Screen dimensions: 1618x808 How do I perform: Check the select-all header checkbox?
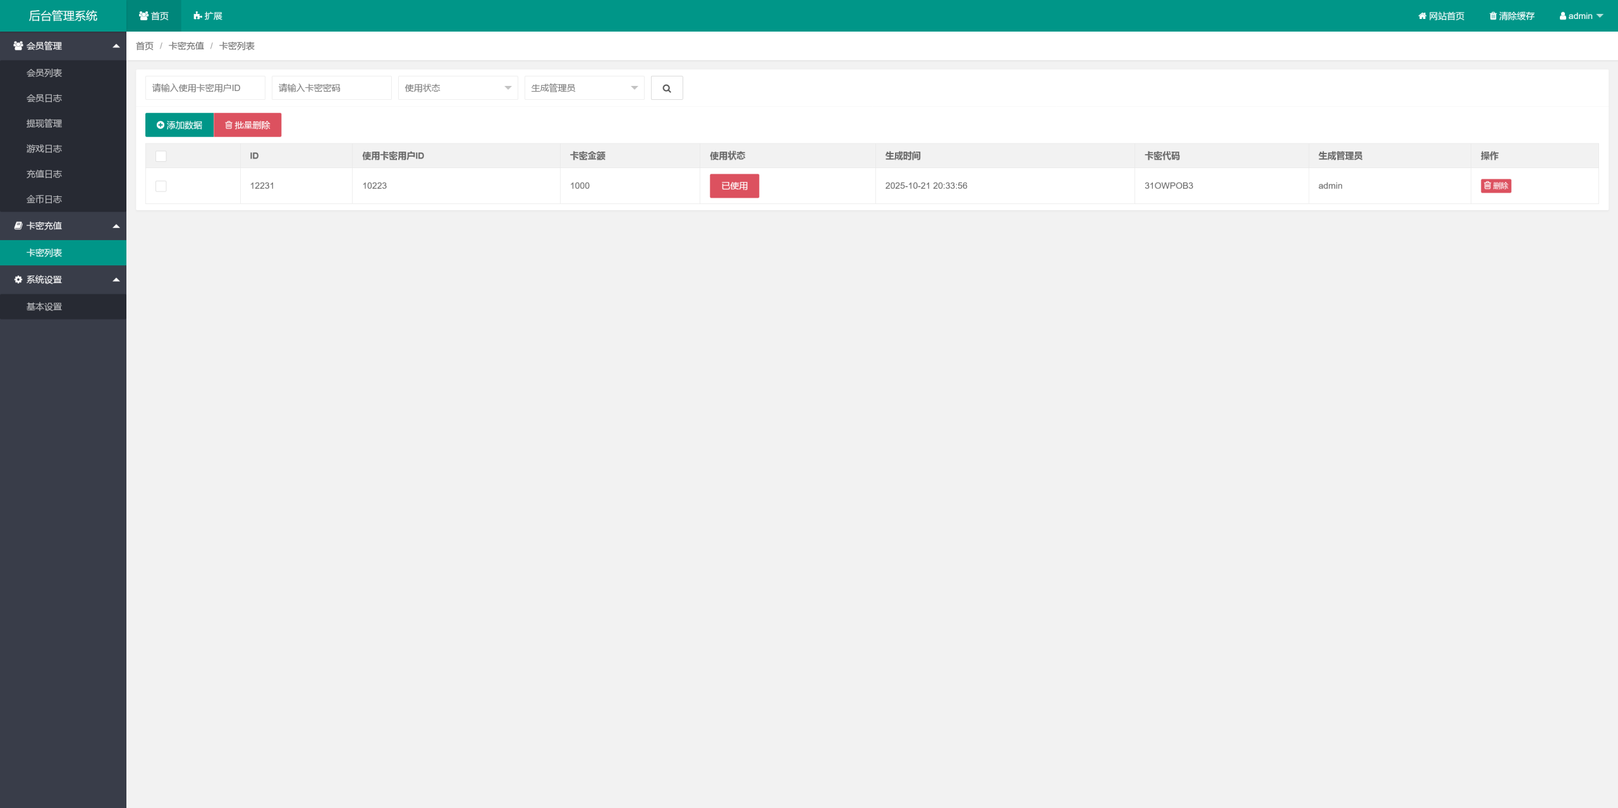[x=161, y=156]
